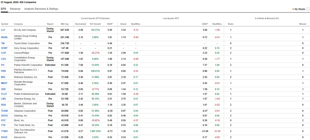Viewport: 310px width, 140px height.
Task: Click the MNST symbol link
Action: pos(4,83)
